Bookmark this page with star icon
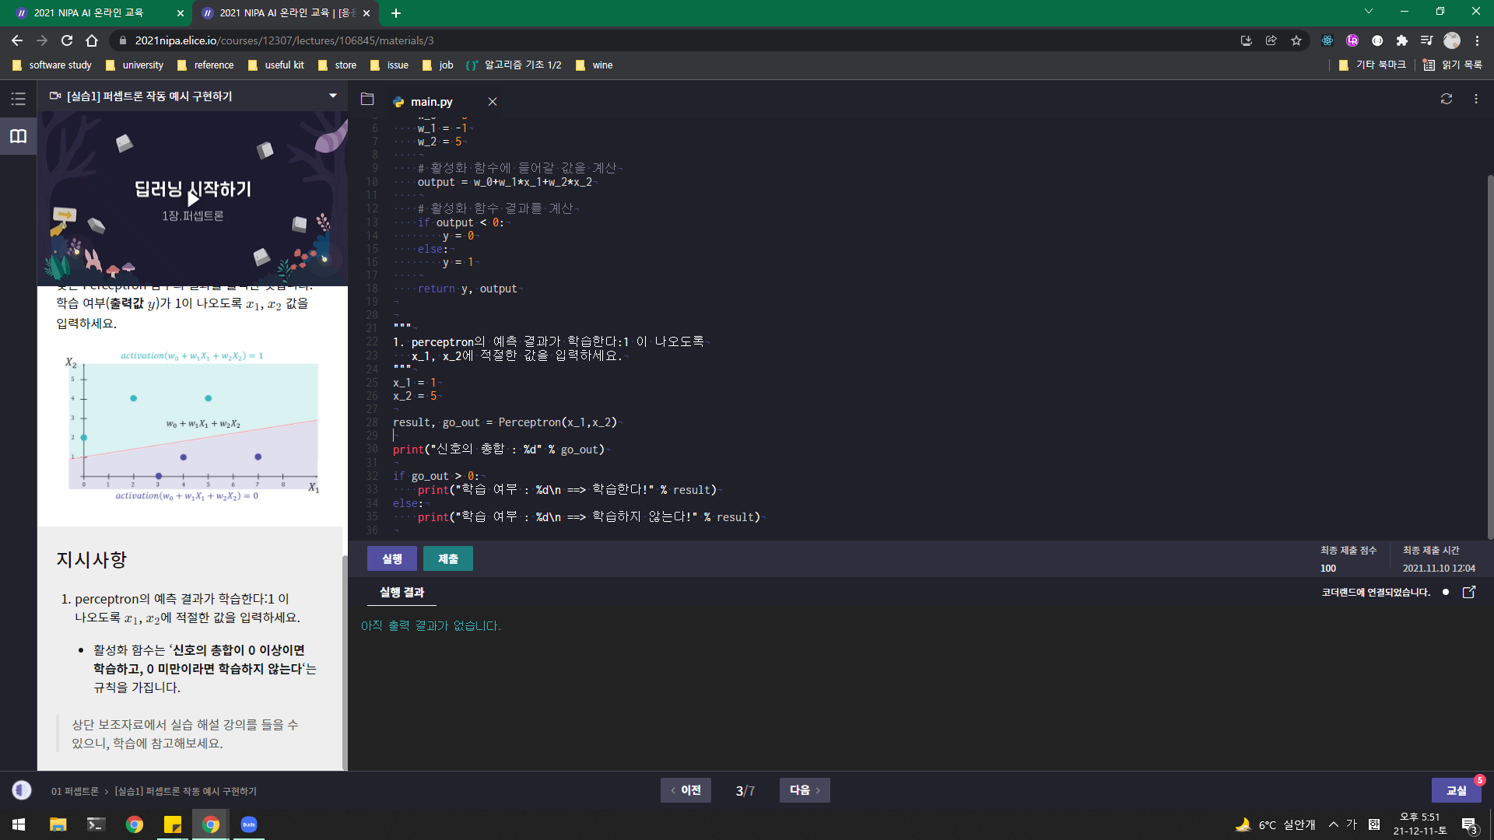The width and height of the screenshot is (1494, 840). tap(1296, 40)
